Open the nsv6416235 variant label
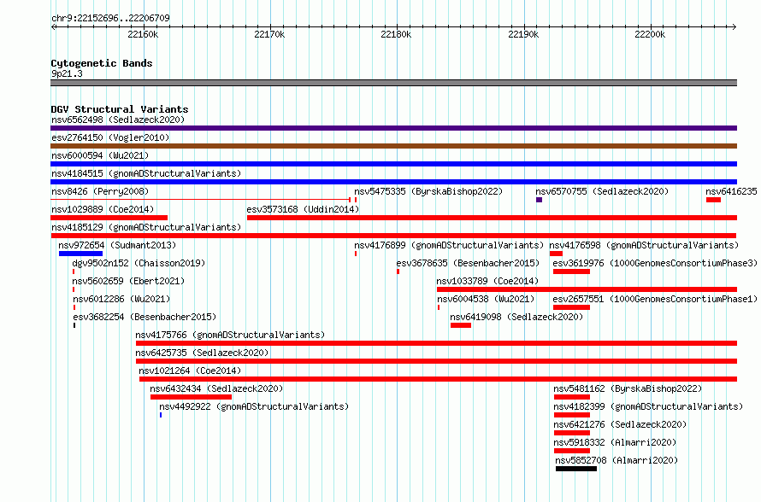The width and height of the screenshot is (761, 502). click(x=731, y=191)
